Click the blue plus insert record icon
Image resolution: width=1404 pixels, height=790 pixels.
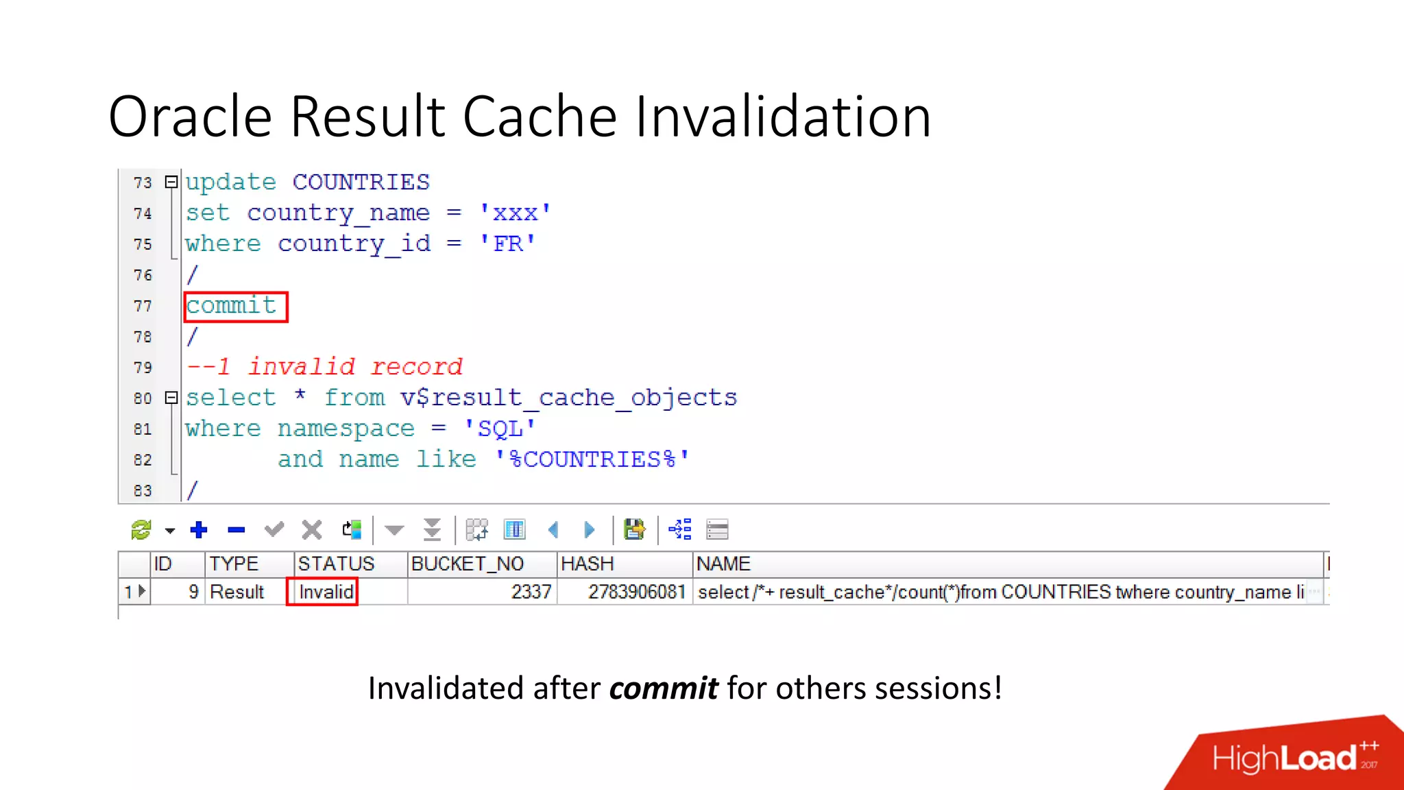199,529
